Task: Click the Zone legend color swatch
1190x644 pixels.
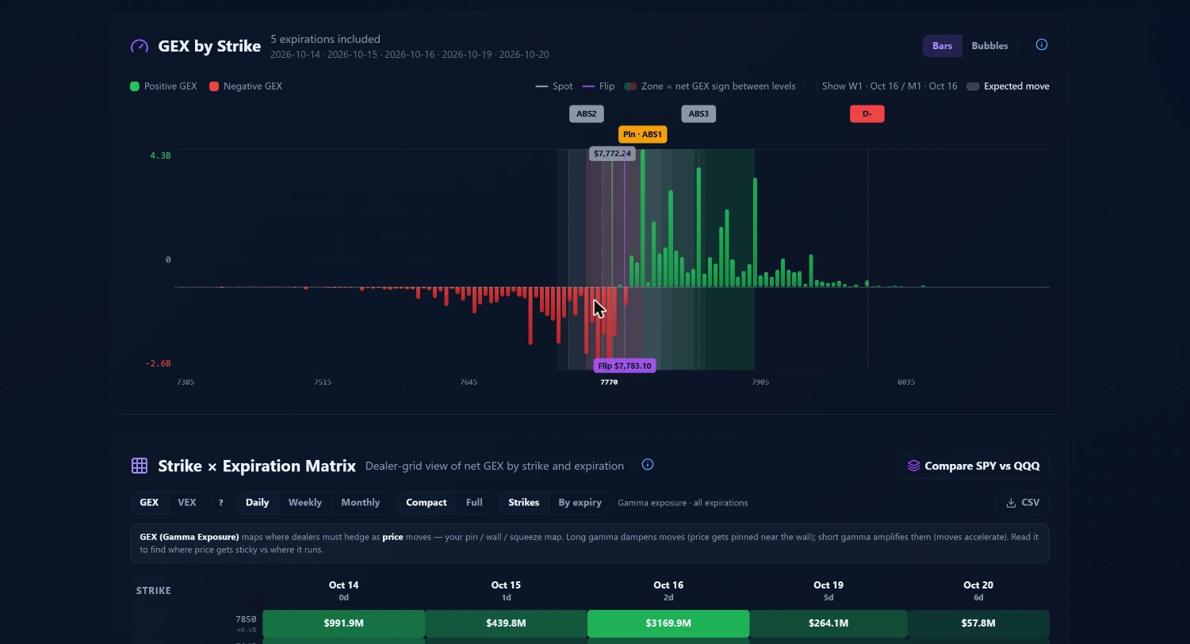Action: pos(630,86)
